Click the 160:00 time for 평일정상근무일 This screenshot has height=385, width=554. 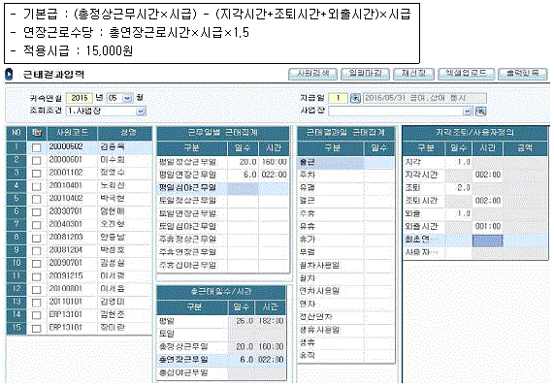click(x=275, y=162)
